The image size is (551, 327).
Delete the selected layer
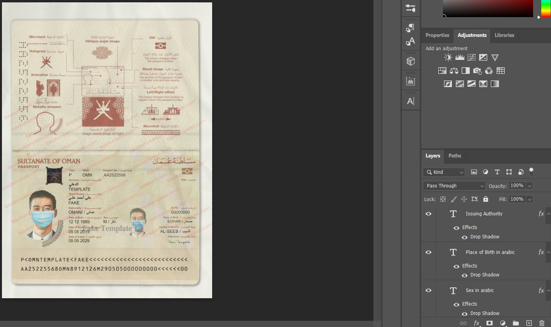[542, 323]
